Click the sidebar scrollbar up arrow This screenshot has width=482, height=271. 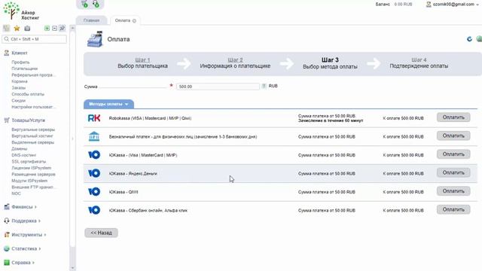click(x=72, y=29)
